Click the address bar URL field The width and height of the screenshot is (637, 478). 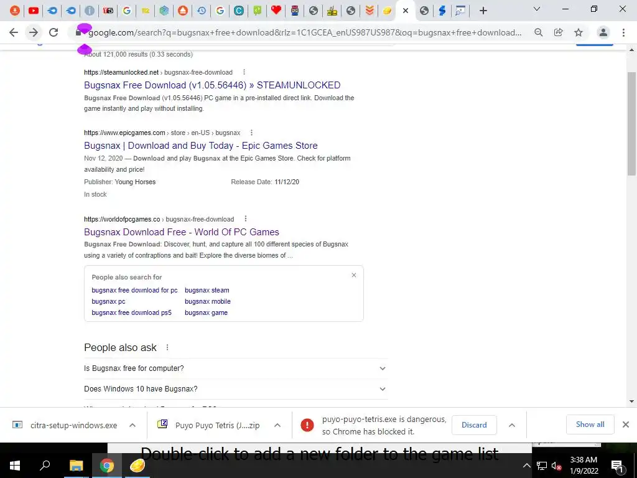point(305,32)
